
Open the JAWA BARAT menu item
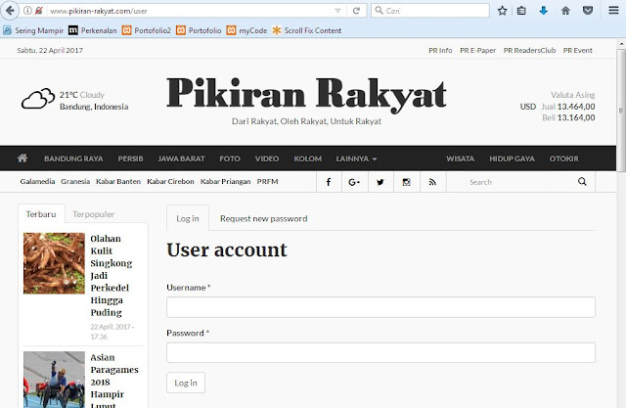181,159
